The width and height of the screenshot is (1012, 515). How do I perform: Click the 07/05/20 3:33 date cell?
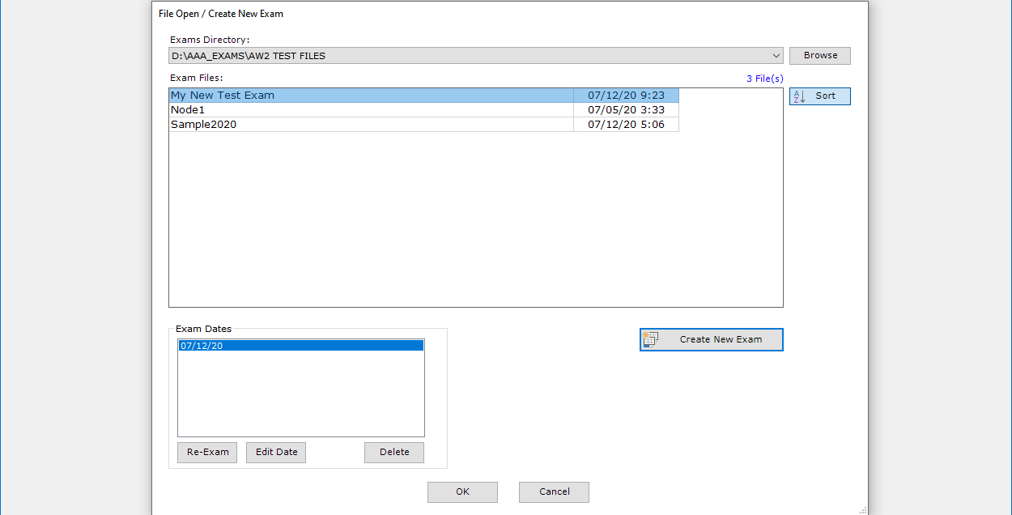click(626, 110)
